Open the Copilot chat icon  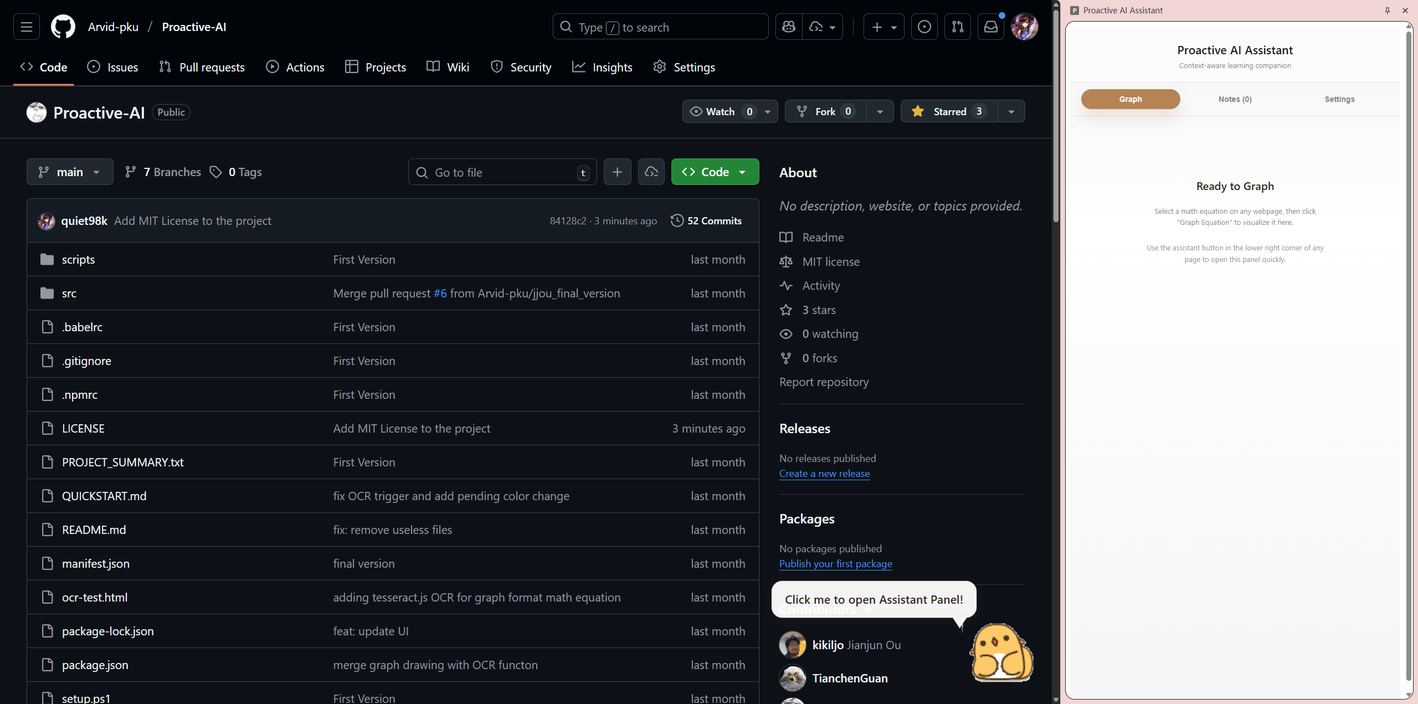tap(789, 27)
